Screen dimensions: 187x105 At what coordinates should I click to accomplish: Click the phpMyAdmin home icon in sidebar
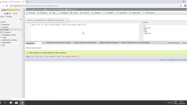(5, 14)
